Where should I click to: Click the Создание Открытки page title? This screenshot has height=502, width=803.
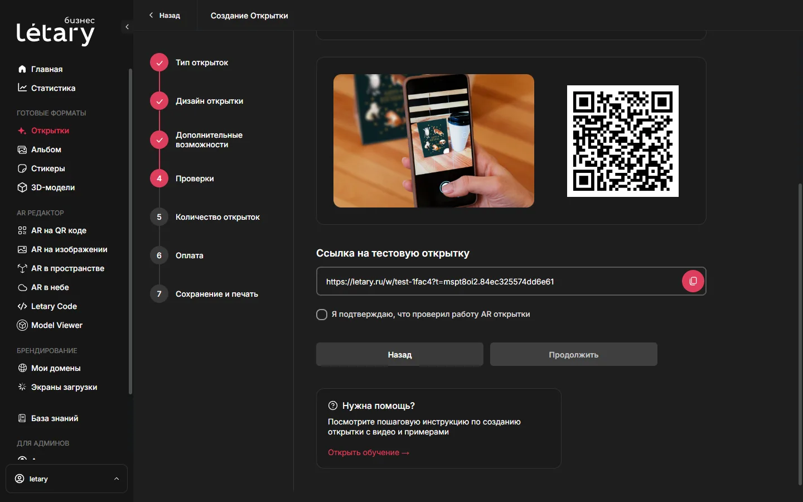249,16
